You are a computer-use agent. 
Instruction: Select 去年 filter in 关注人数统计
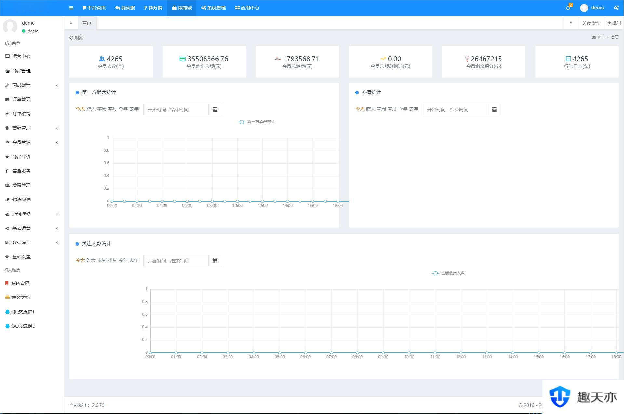[134, 260]
